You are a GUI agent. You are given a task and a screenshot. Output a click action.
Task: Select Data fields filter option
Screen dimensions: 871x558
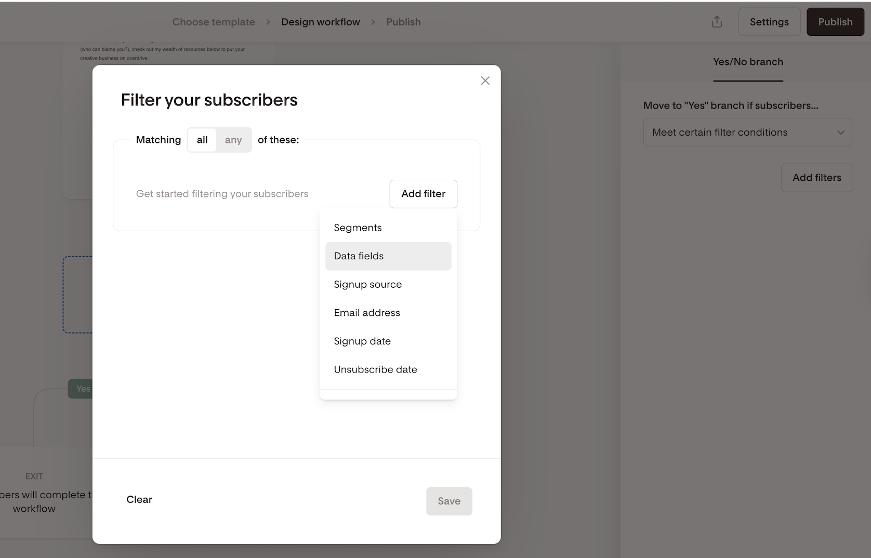coord(359,256)
